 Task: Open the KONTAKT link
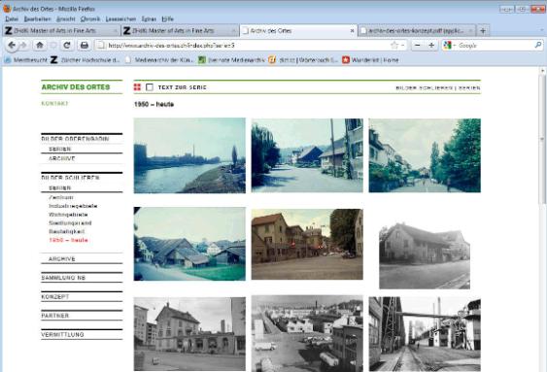pyautogui.click(x=54, y=104)
